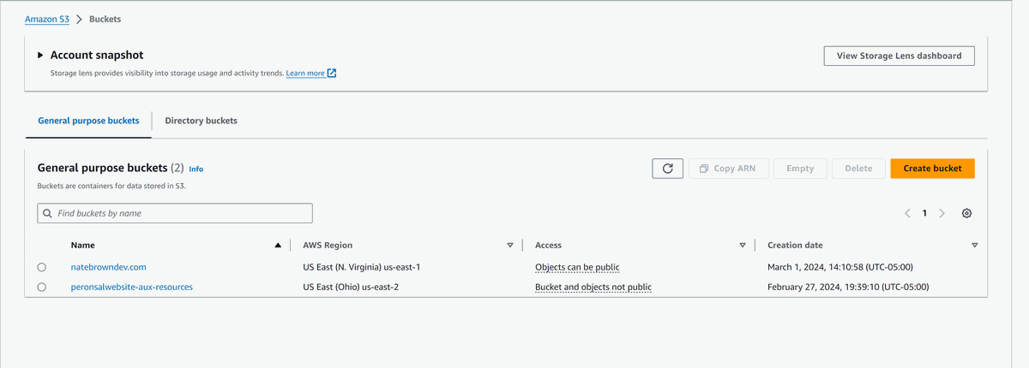
Task: Open external Learn more link
Action: pos(310,74)
